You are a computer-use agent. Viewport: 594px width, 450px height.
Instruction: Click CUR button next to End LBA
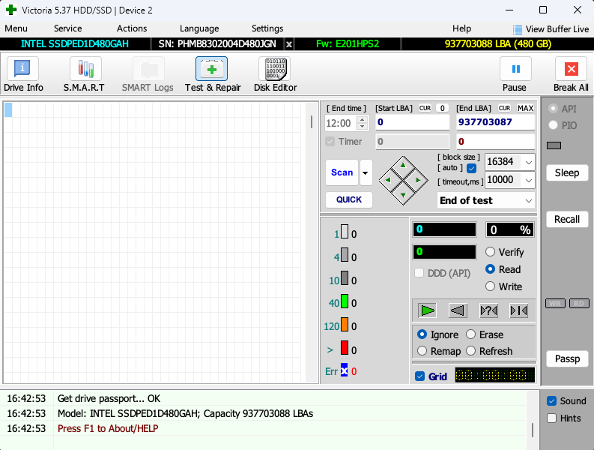tap(504, 108)
